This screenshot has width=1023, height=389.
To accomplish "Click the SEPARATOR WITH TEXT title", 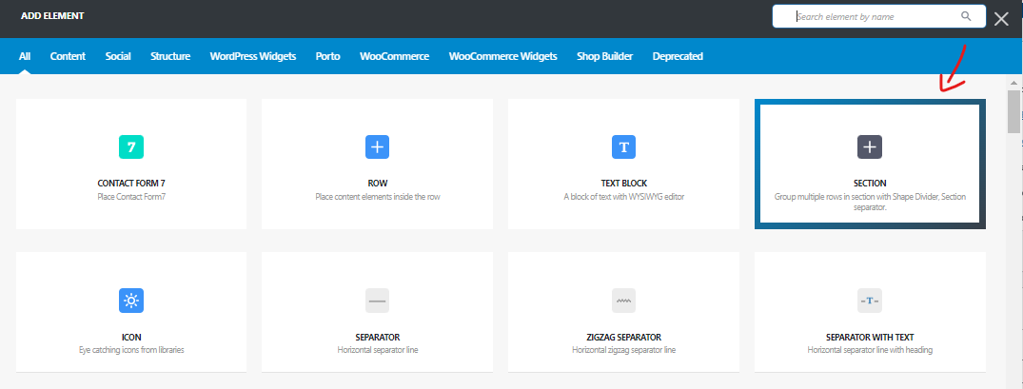I will [x=870, y=338].
